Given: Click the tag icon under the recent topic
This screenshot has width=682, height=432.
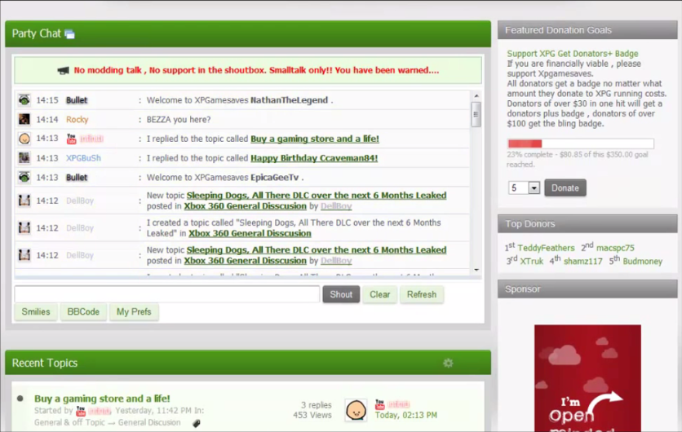Looking at the screenshot, I should (197, 423).
